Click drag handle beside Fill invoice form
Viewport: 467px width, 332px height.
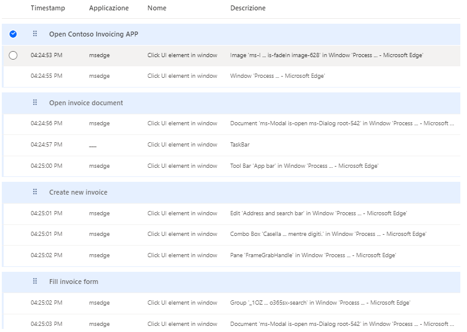(x=35, y=282)
